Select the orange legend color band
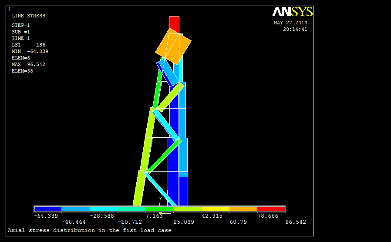This screenshot has width=391, height=242. [243, 209]
